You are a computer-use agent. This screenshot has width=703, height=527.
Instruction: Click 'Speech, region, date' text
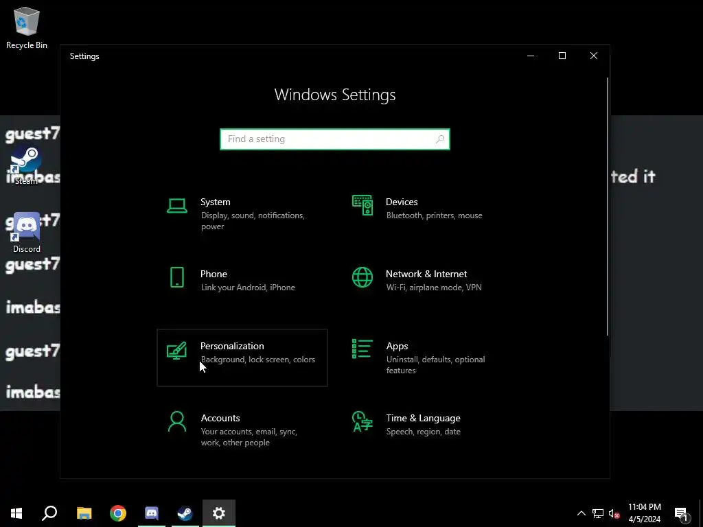(x=423, y=432)
